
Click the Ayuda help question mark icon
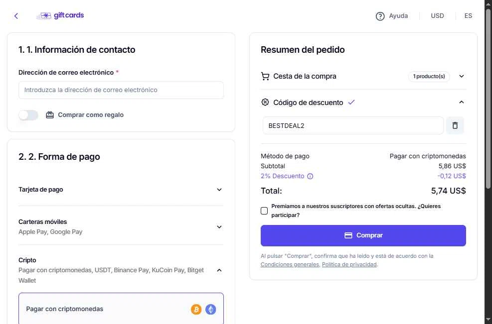click(x=380, y=16)
